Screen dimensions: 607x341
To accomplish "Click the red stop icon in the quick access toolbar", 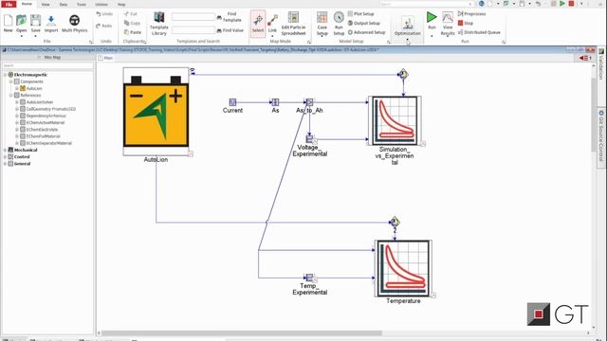I will click(x=571, y=4).
